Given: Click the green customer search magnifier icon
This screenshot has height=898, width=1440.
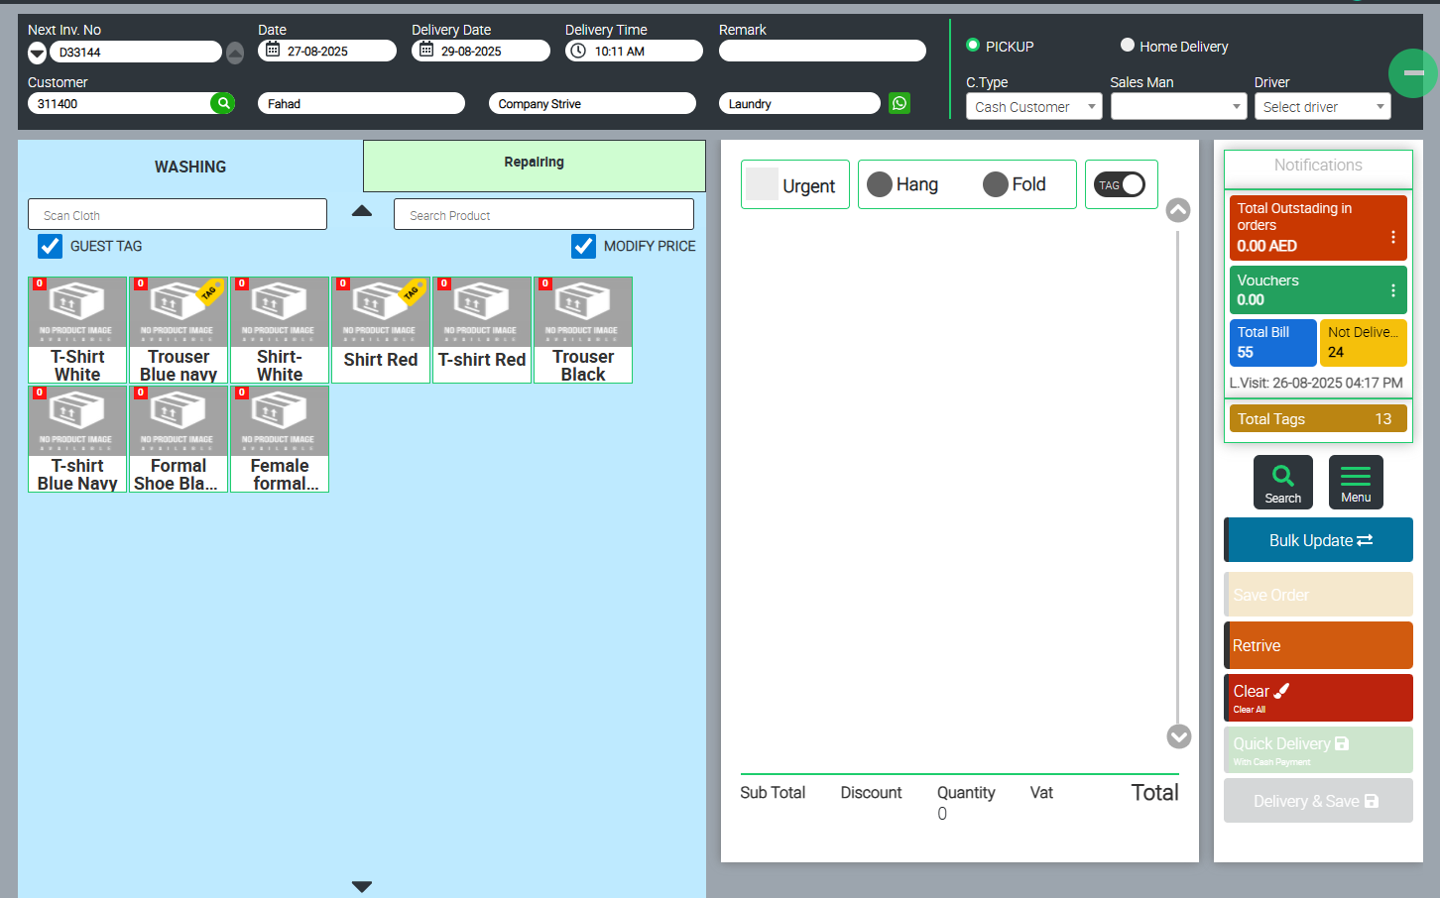Looking at the screenshot, I should 223,103.
